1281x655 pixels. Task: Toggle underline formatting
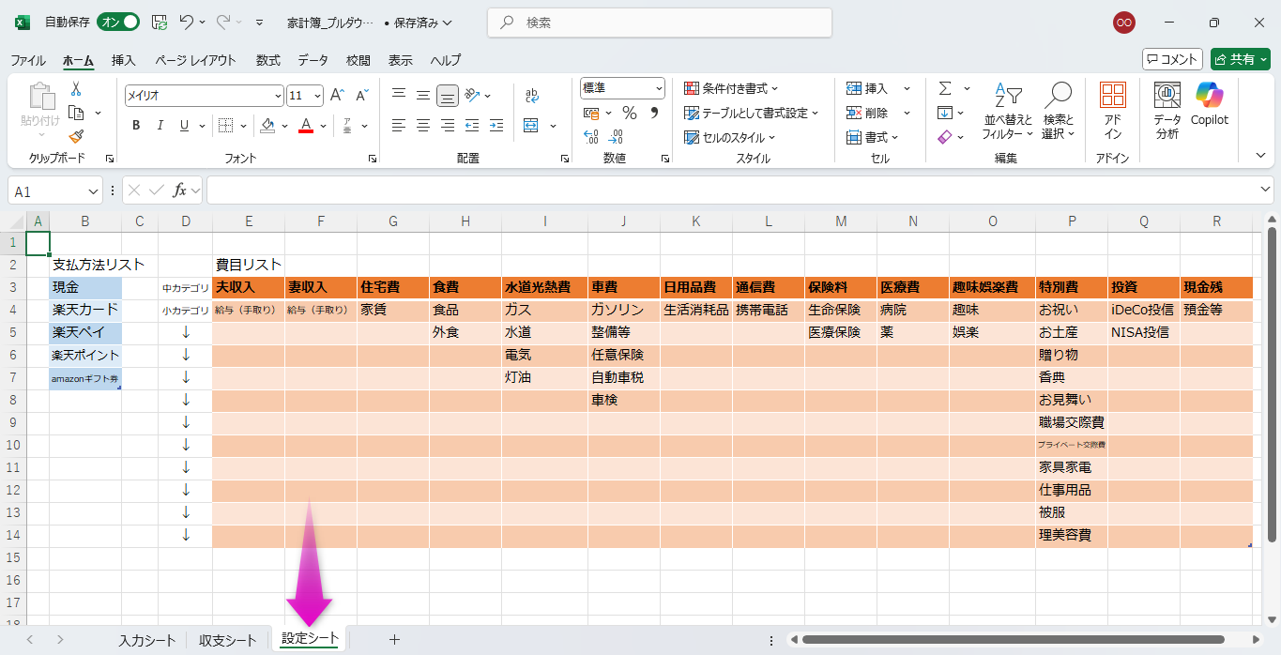tap(185, 126)
